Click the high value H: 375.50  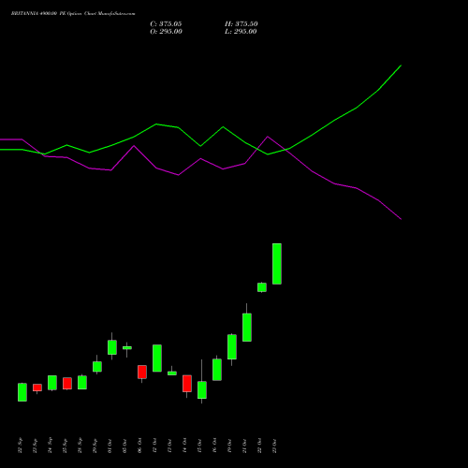[241, 23]
